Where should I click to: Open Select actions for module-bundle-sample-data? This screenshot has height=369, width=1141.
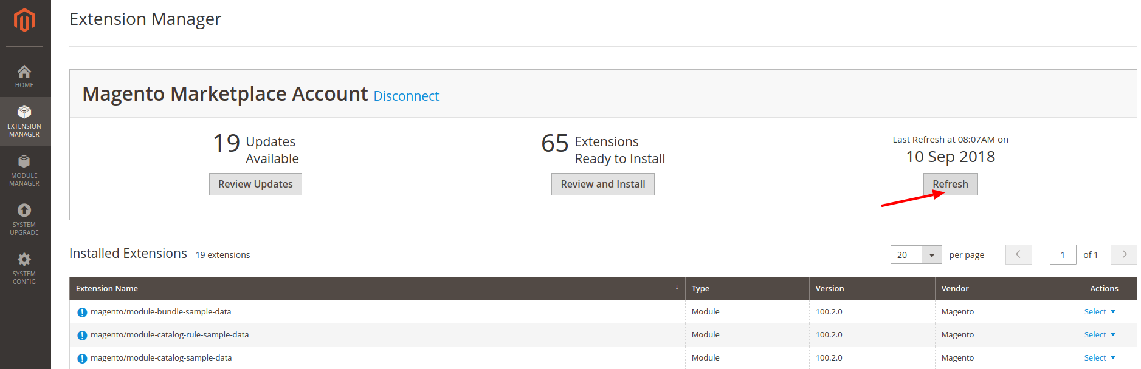[1100, 311]
